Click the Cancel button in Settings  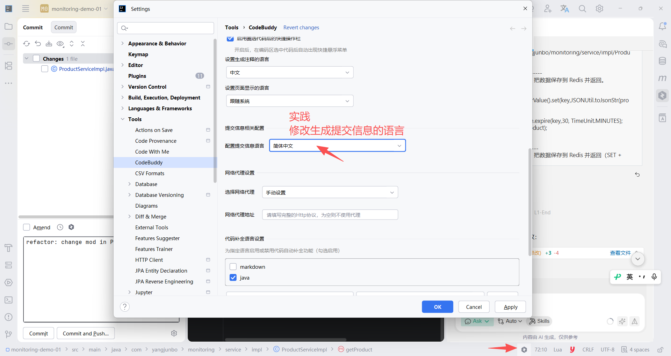tap(474, 307)
